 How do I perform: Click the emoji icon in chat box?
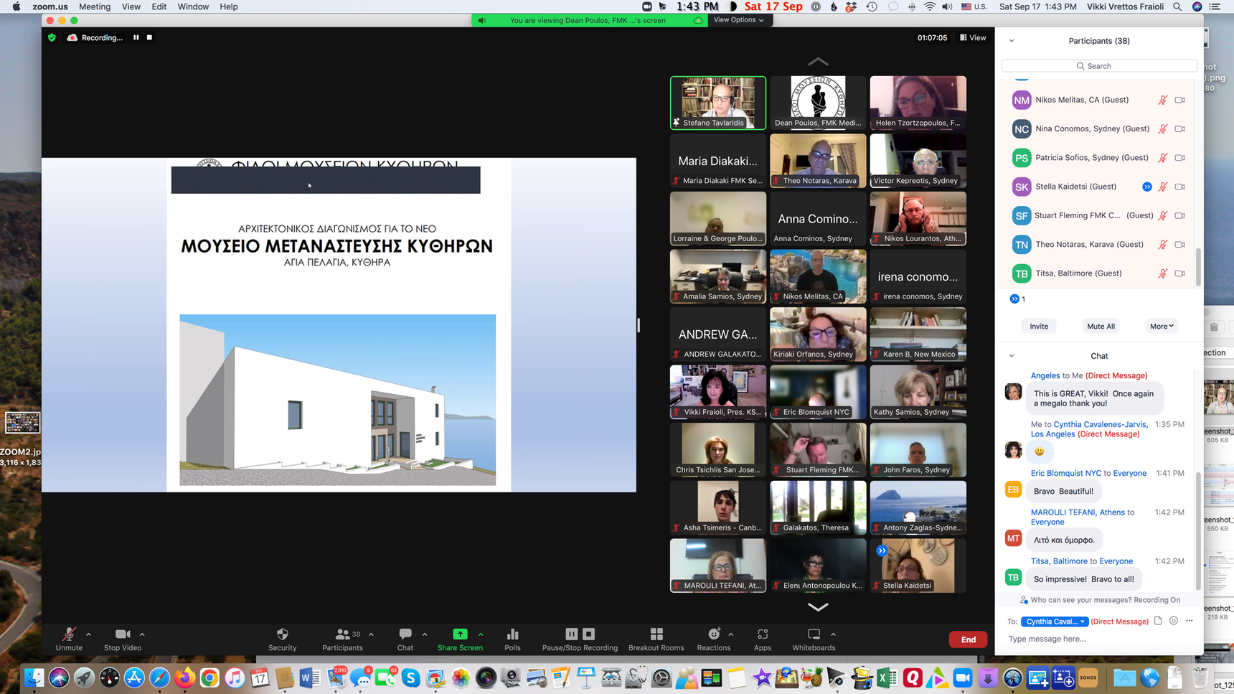(1174, 621)
